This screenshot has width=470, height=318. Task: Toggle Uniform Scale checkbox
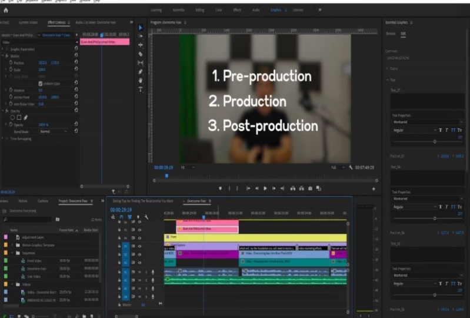[41, 84]
